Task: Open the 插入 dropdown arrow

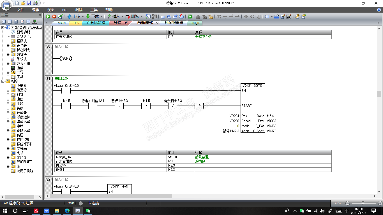Action: (x=123, y=17)
